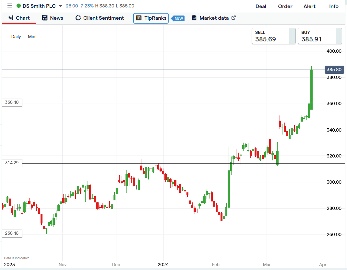Open the TipRanks tab
Screen dimensions: 347x270
(x=151, y=18)
